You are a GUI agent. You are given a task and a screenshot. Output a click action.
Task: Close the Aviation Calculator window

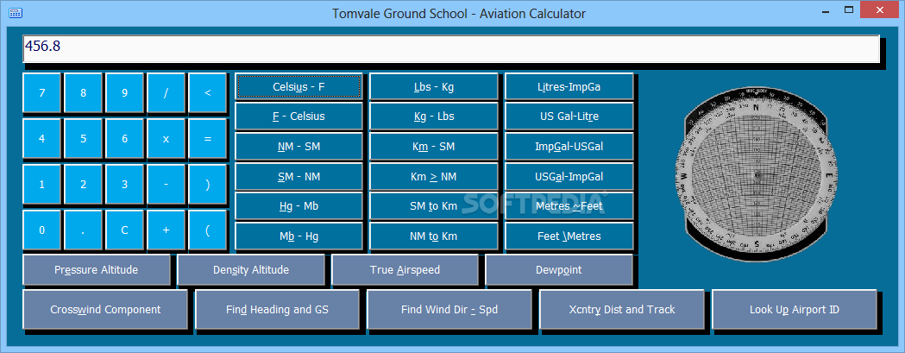882,9
